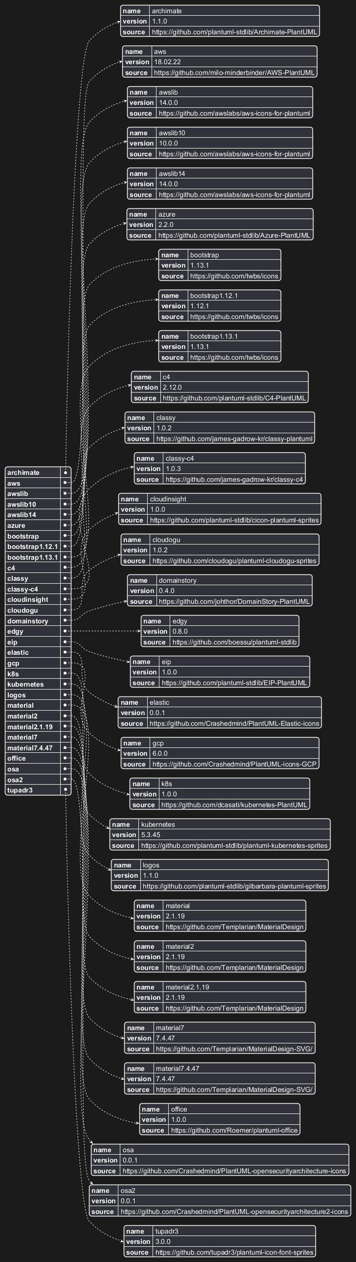Click the MaterialDesign URL in the material2.1.19 table
The width and height of the screenshot is (356, 1262).
(x=234, y=1008)
